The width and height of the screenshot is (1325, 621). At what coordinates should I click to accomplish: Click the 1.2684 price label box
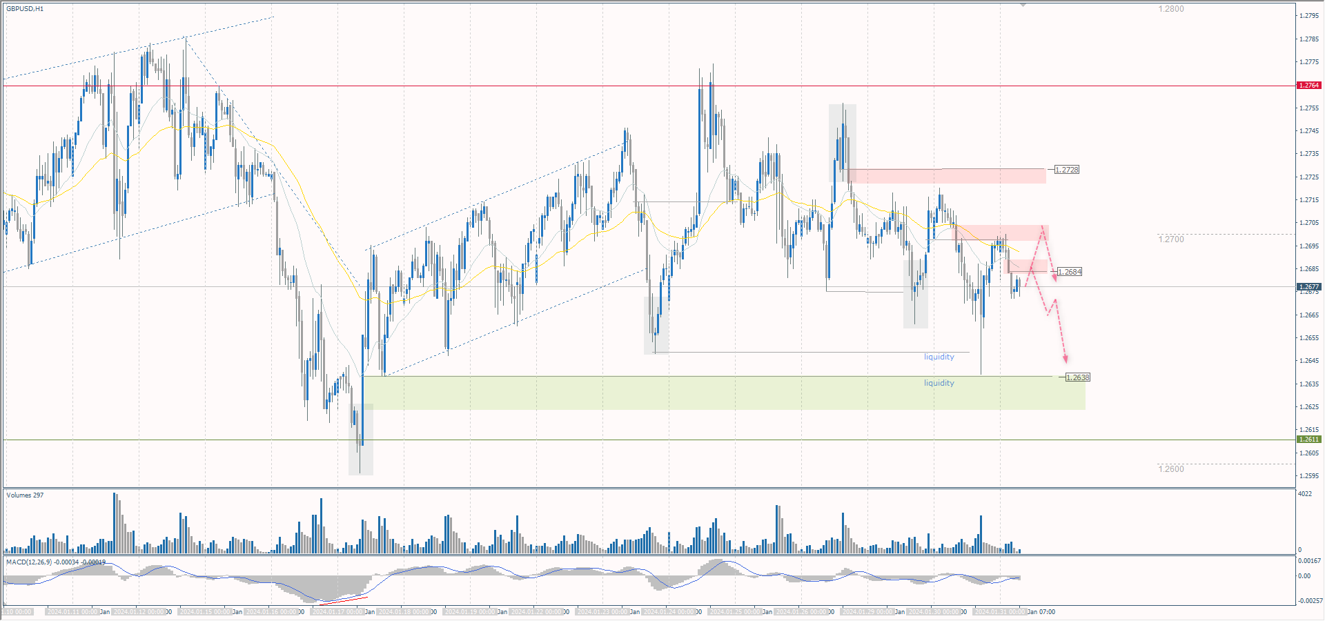(x=1070, y=272)
